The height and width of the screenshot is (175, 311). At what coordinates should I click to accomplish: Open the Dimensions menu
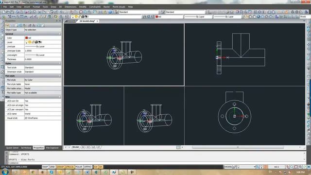(70, 7)
